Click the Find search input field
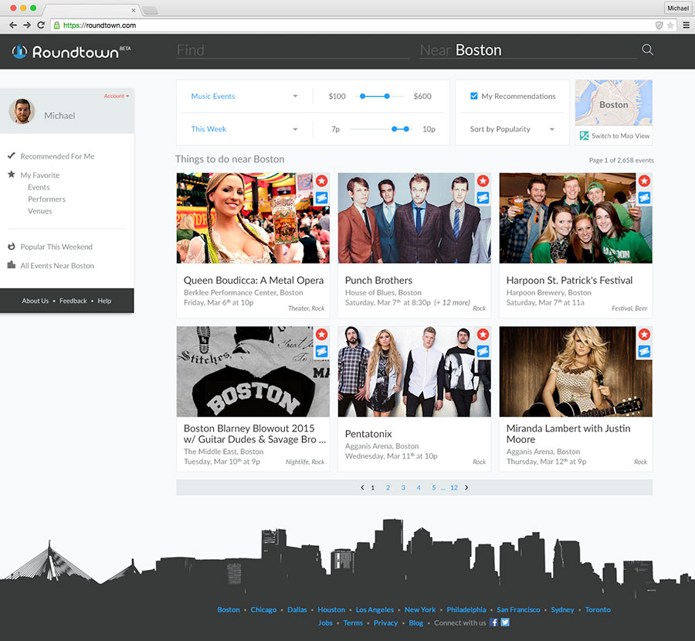 [x=293, y=50]
